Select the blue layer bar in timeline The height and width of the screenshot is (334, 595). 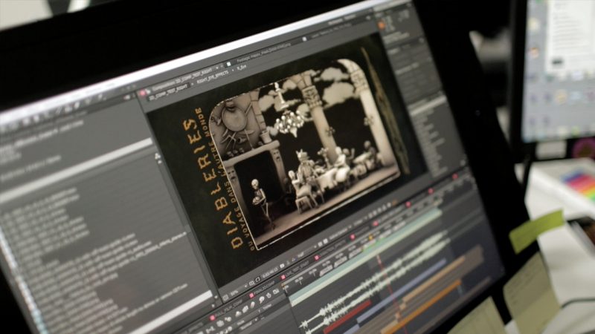[x=402, y=292]
